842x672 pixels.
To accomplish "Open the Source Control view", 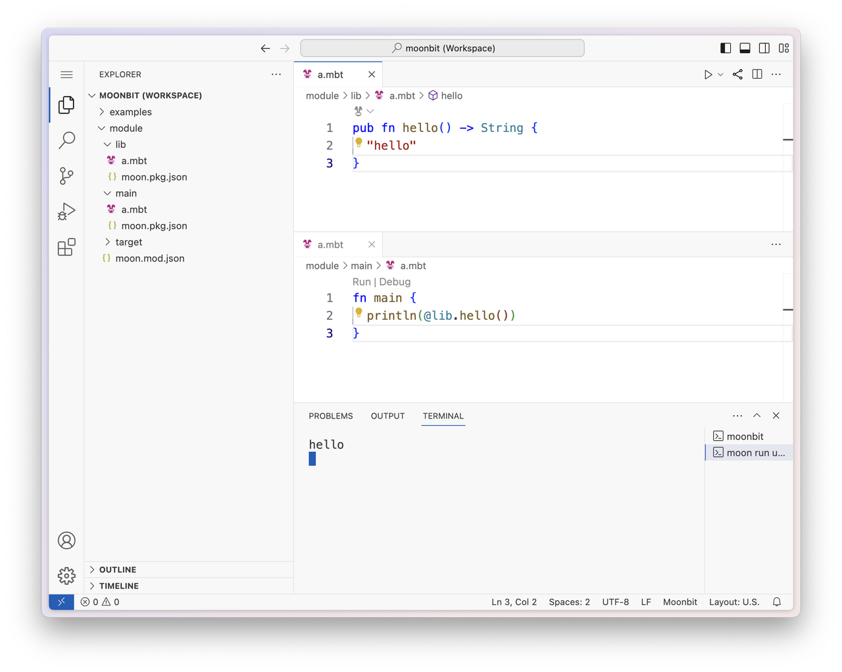I will (x=66, y=175).
